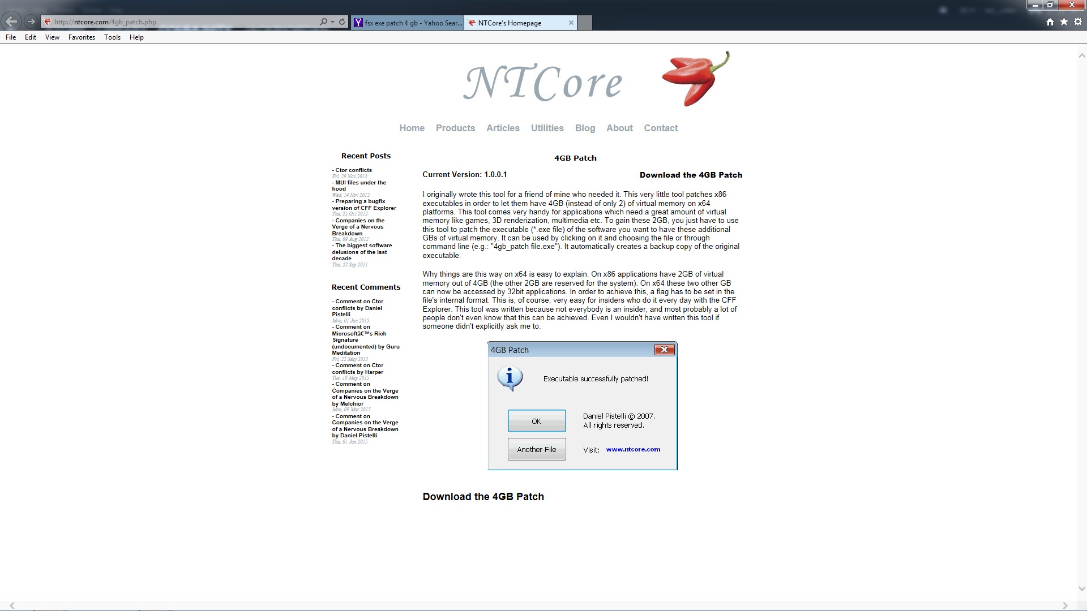The image size is (1087, 611).
Task: Click the Utilities navigation link
Action: (547, 128)
